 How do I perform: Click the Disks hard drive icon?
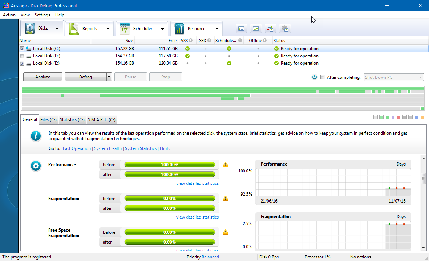coord(30,29)
